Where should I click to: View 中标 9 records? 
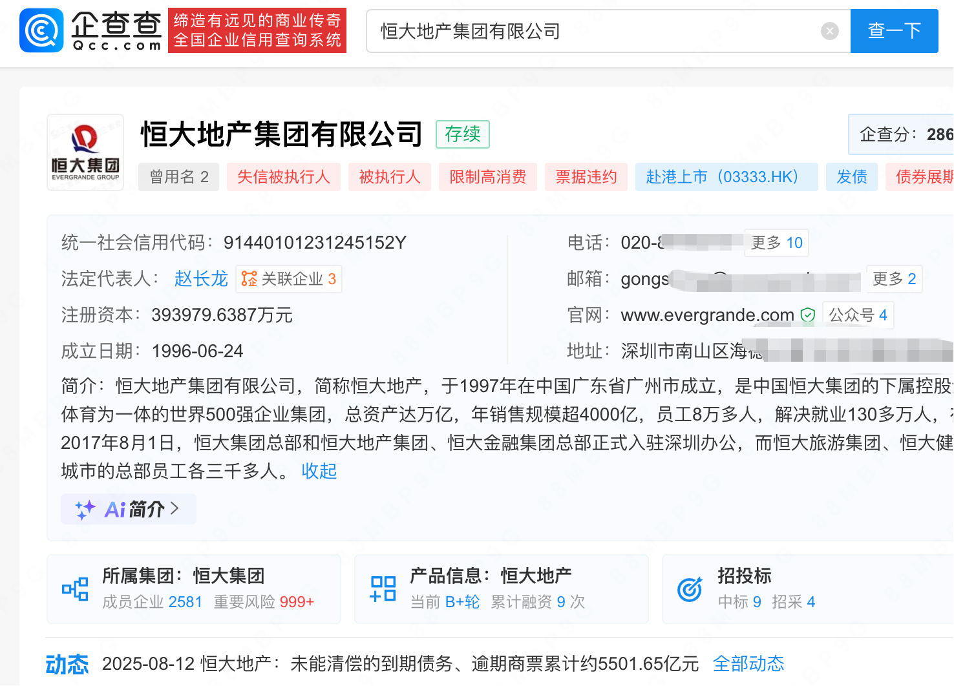739,602
